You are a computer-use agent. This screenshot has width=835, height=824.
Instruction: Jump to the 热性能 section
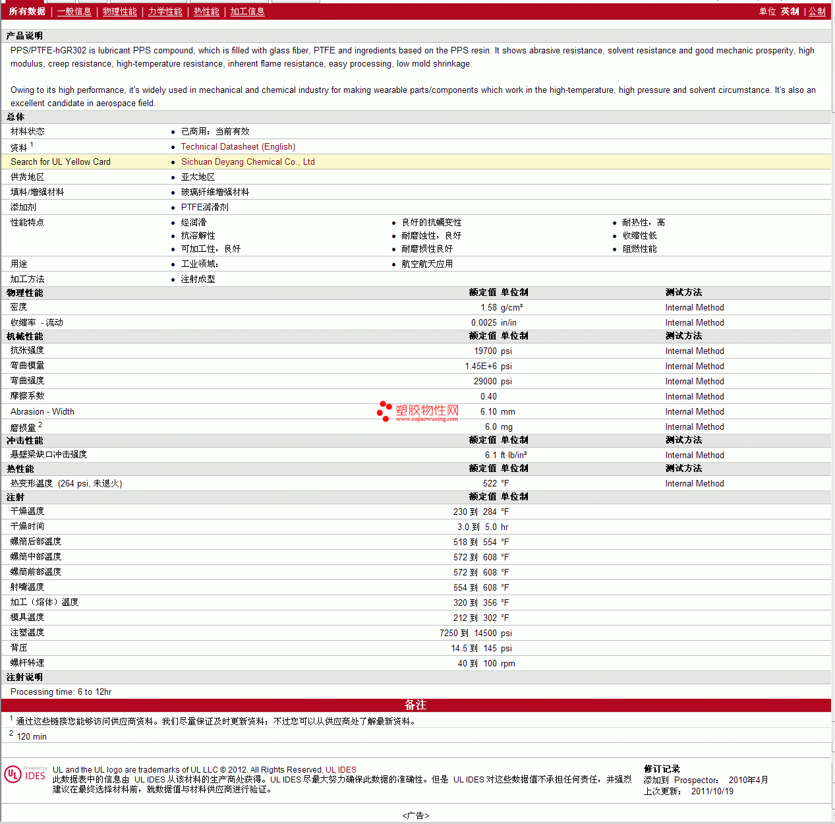pos(206,12)
